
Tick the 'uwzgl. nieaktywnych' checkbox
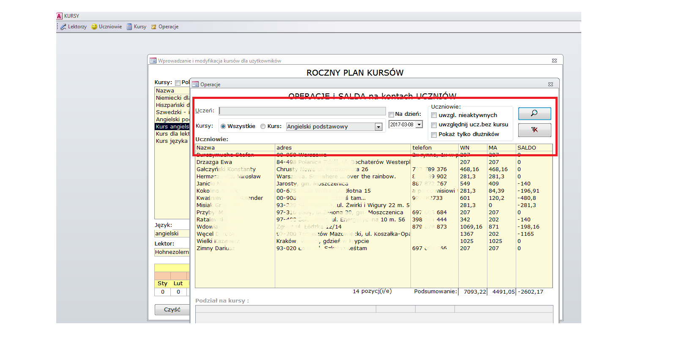(x=434, y=115)
